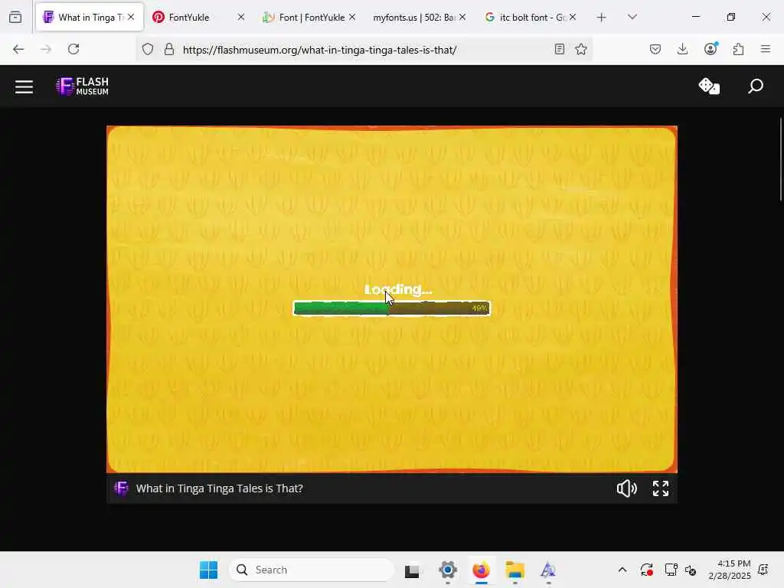Click the game title What in Tinga Tinga Tales
The image size is (784, 588).
[x=220, y=488]
